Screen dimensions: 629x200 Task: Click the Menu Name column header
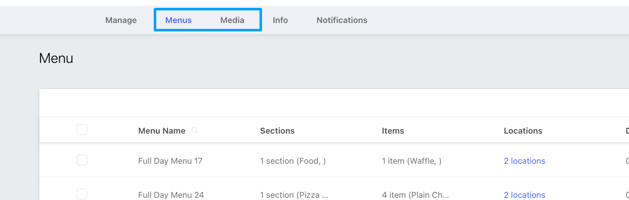click(x=162, y=131)
